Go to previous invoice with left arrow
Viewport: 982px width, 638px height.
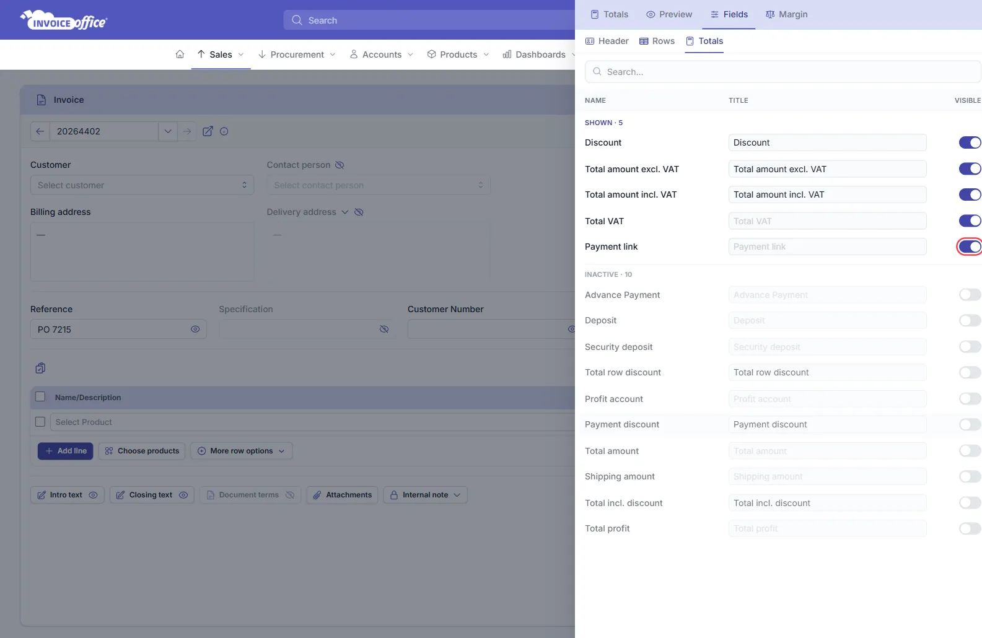(x=40, y=131)
